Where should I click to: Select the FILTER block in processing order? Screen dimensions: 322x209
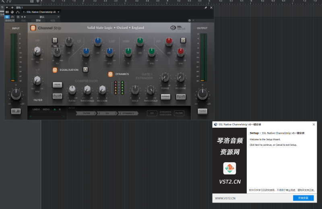point(86,113)
